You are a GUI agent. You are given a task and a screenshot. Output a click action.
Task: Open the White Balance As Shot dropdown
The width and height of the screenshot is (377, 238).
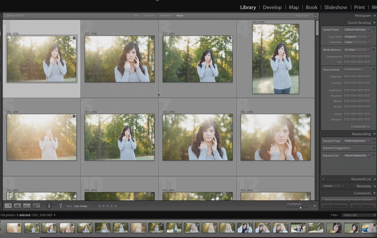click(357, 50)
